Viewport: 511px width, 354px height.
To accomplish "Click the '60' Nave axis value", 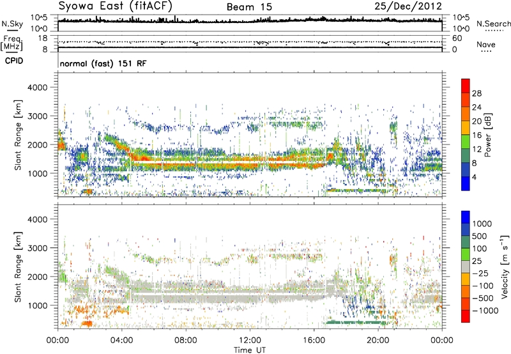I will click(457, 38).
